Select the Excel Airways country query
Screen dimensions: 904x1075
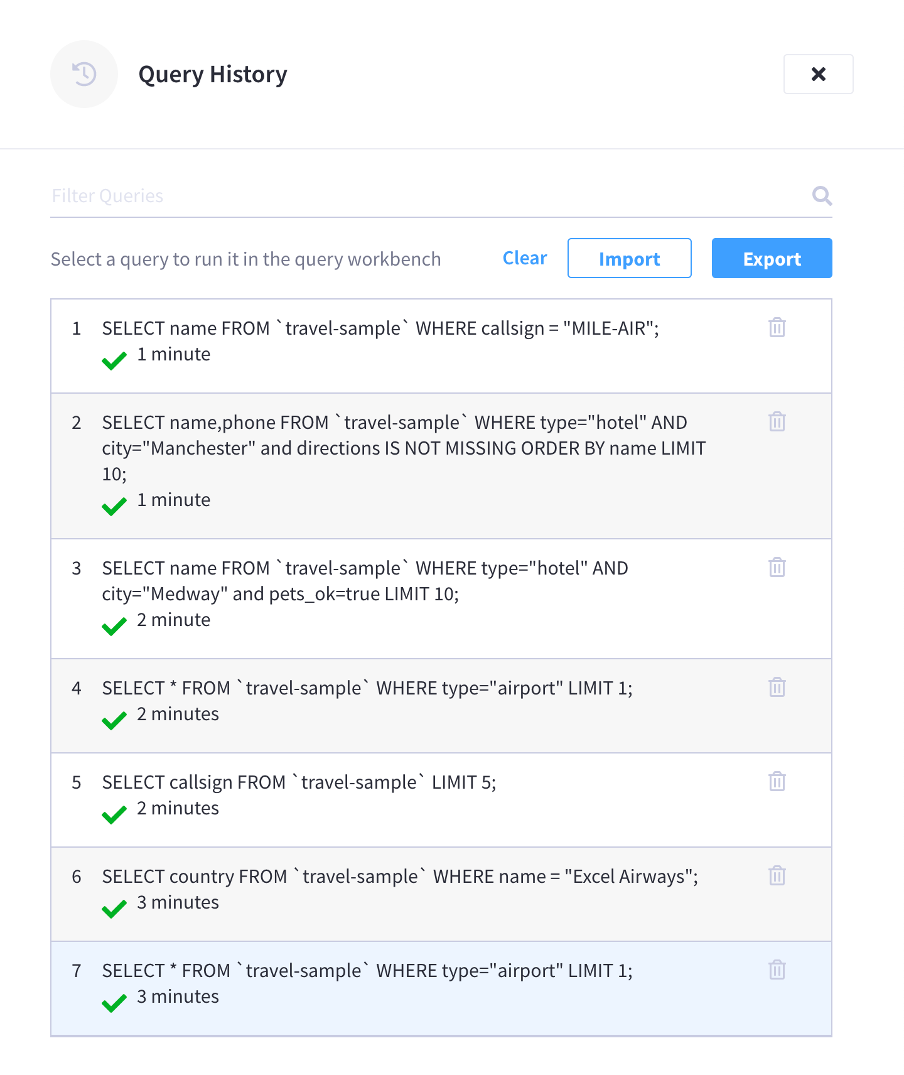(x=401, y=876)
